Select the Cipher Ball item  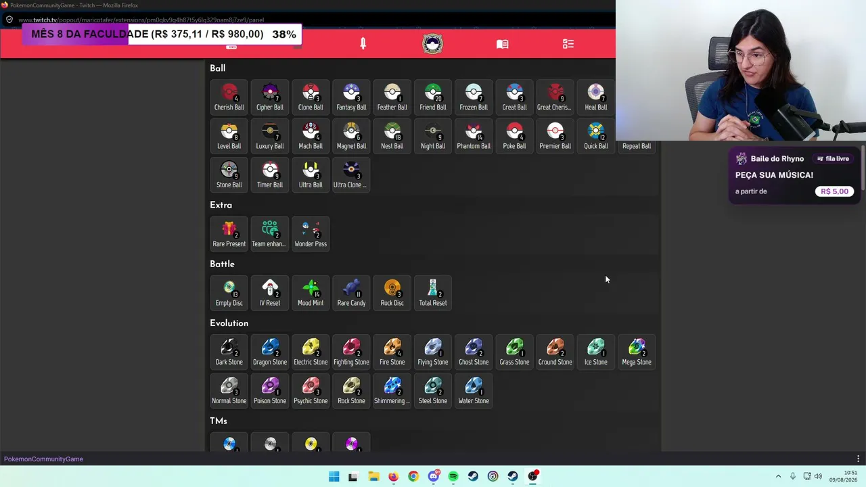click(270, 97)
